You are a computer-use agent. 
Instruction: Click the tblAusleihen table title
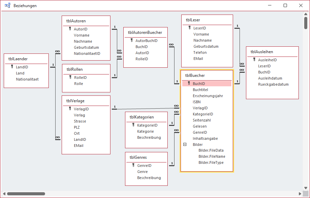262,52
